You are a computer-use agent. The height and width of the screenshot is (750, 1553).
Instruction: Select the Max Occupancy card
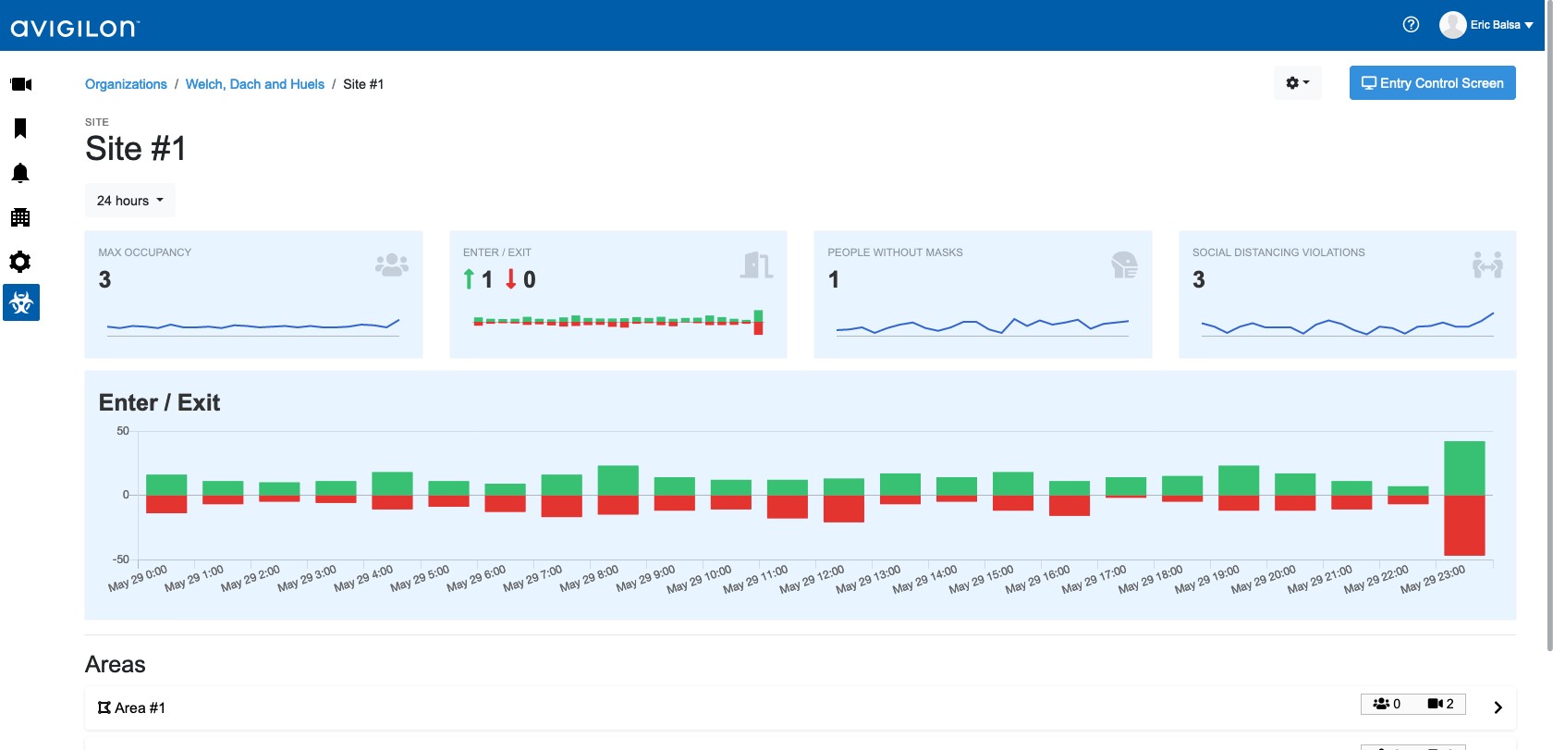coord(253,294)
